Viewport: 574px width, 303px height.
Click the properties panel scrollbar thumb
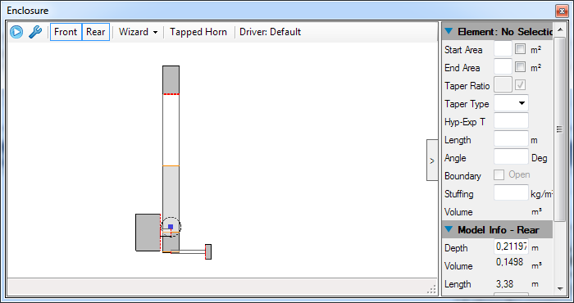(560, 129)
